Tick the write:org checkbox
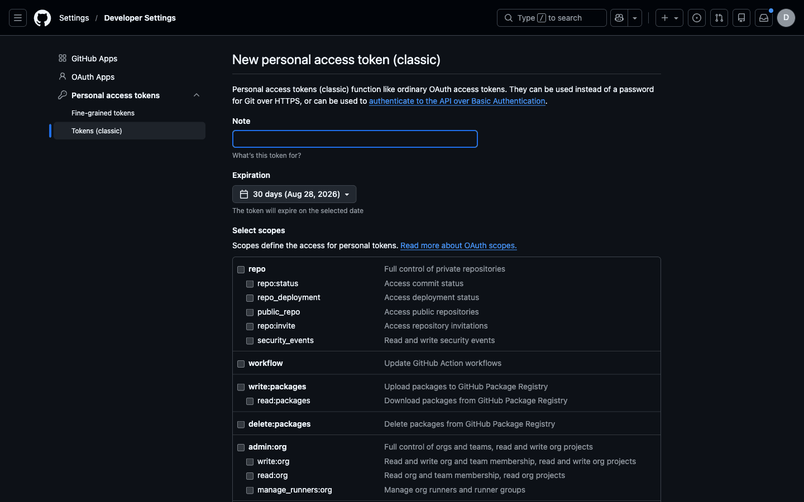 coord(250,462)
